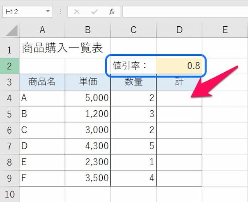Image resolution: width=248 pixels, height=202 pixels.
Task: Click quantity cell 4 for product F
Action: pyautogui.click(x=133, y=178)
